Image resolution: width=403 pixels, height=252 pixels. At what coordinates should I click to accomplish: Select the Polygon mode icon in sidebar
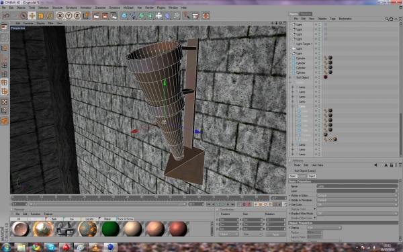(5, 83)
